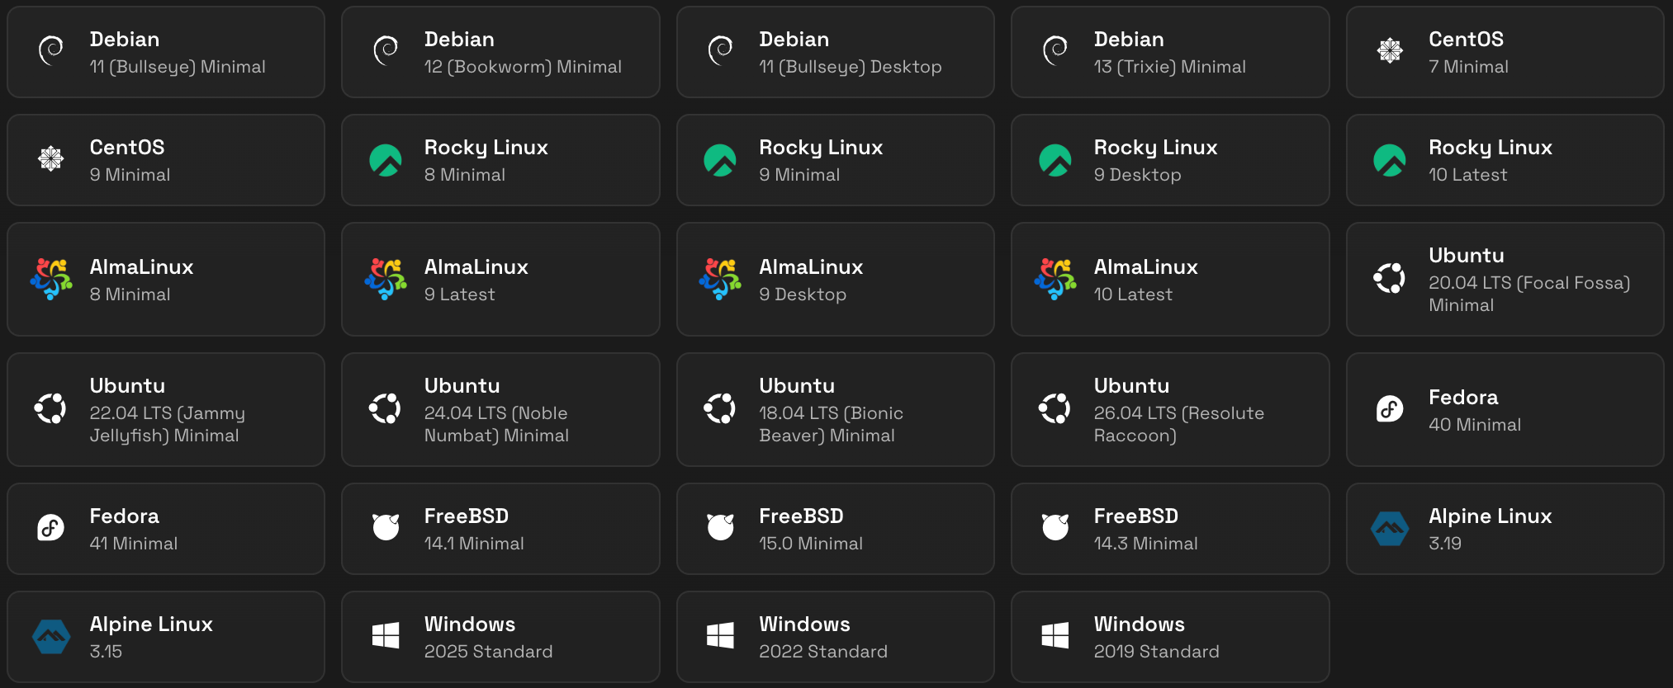Choose the "15.0 Minimal" version text
This screenshot has width=1673, height=688.
(x=811, y=544)
